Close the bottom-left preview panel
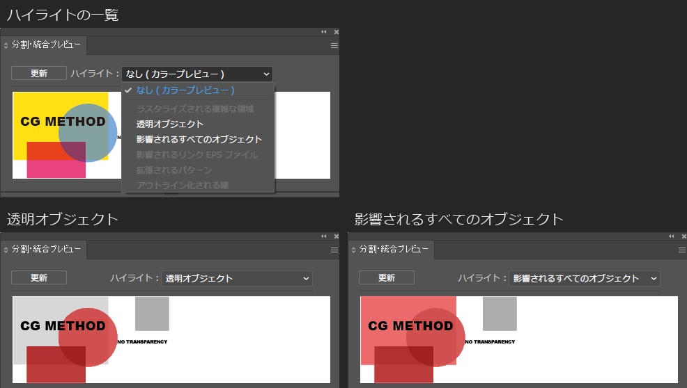The width and height of the screenshot is (687, 388). pos(336,236)
